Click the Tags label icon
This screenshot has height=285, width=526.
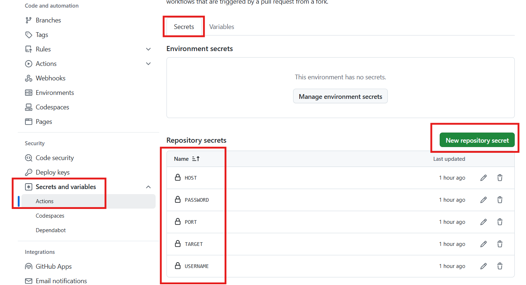tap(29, 35)
